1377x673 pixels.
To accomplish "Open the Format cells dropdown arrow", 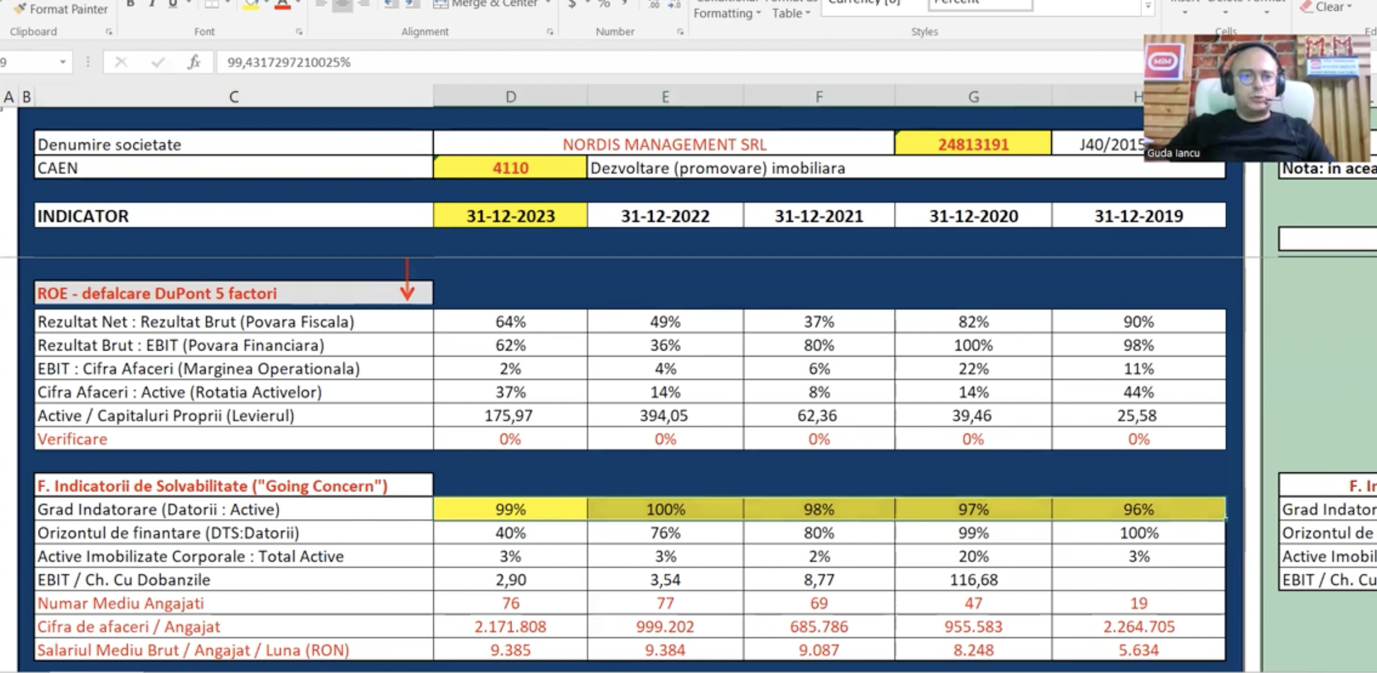I will 1266,12.
